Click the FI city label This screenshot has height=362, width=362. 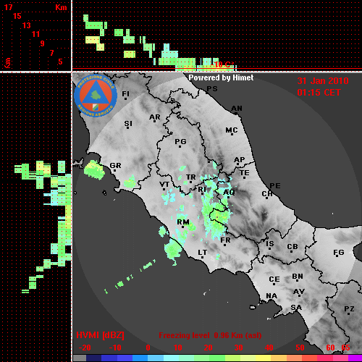[x=125, y=93]
